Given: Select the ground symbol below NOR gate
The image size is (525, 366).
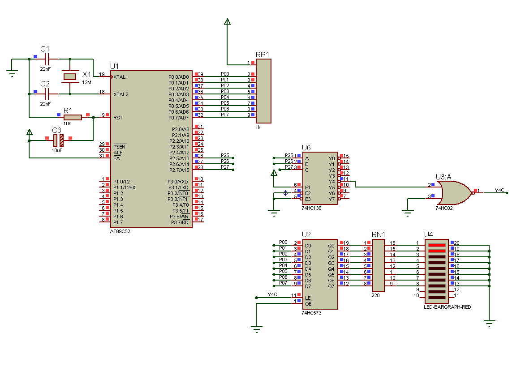Looking at the screenshot, I should (408, 213).
